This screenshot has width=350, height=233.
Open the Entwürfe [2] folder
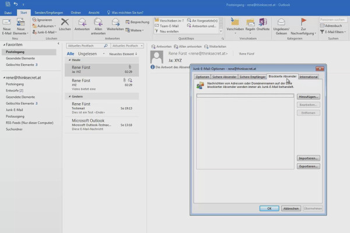[x=15, y=90]
